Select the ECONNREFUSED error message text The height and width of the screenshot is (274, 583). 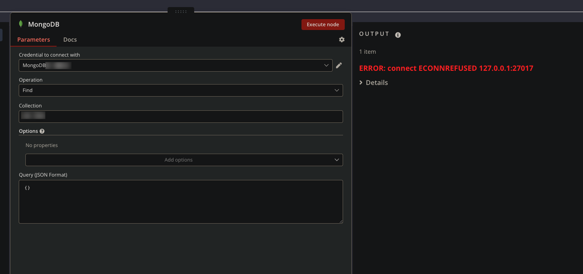[x=446, y=68]
